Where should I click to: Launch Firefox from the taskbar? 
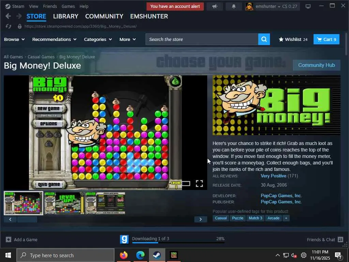point(124,255)
